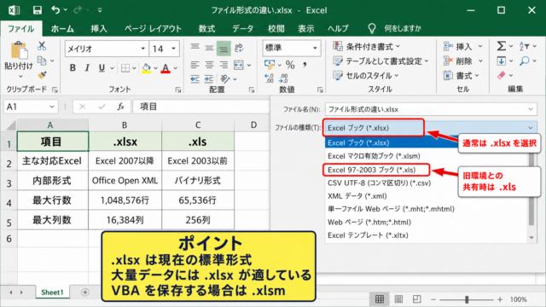This screenshot has height=307, width=546.
Task: Open the font name メイリオ dropdown
Action: (142, 49)
